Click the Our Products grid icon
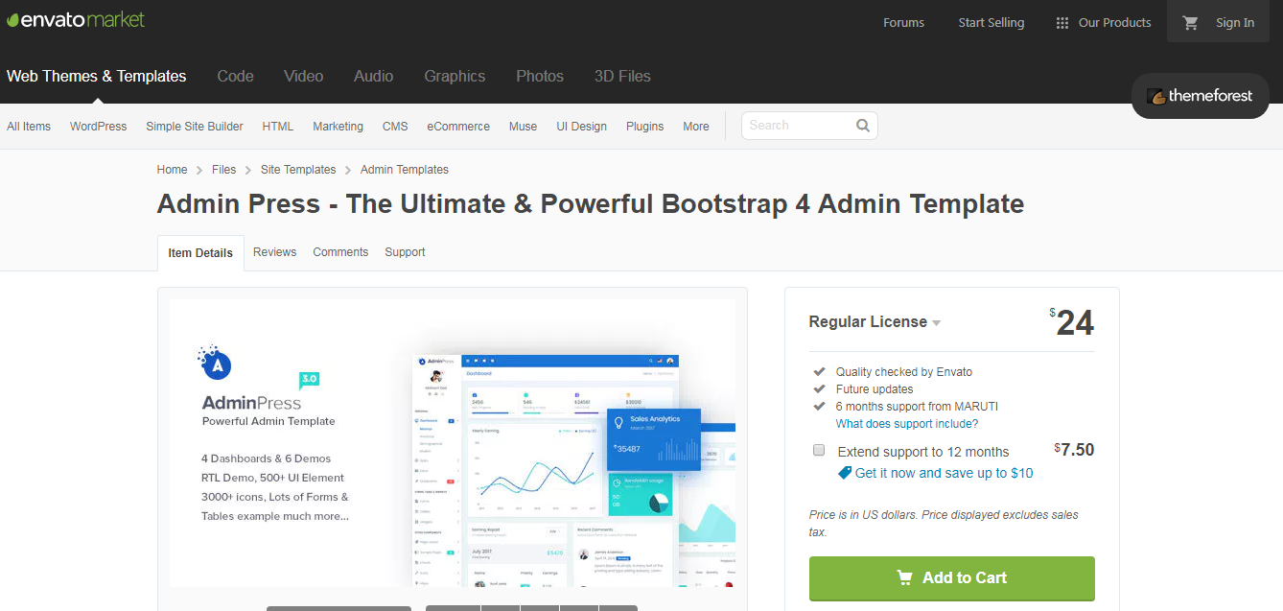The width and height of the screenshot is (1283, 611). 1061,23
